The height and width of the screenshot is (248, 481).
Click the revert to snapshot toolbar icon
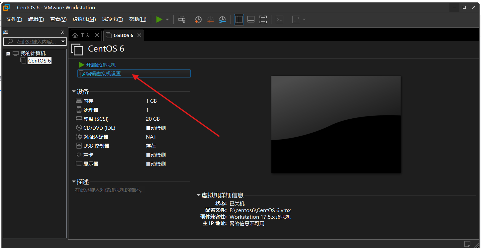coord(210,20)
